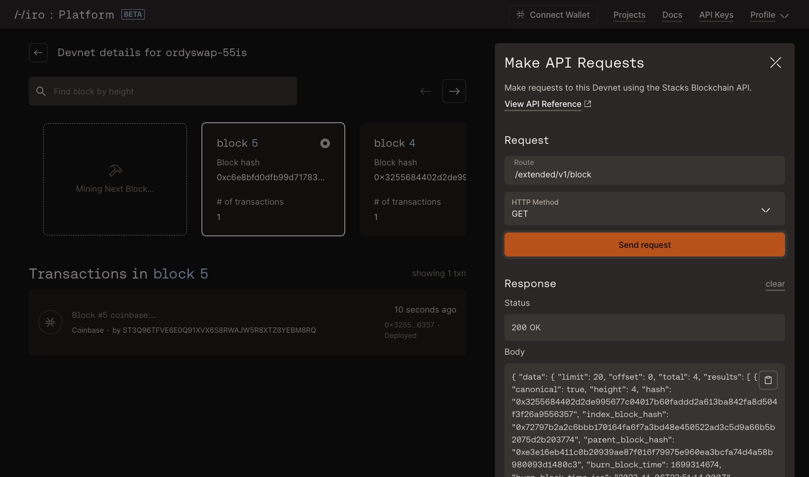Clear the response with the clear link
The image size is (809, 477).
point(775,284)
